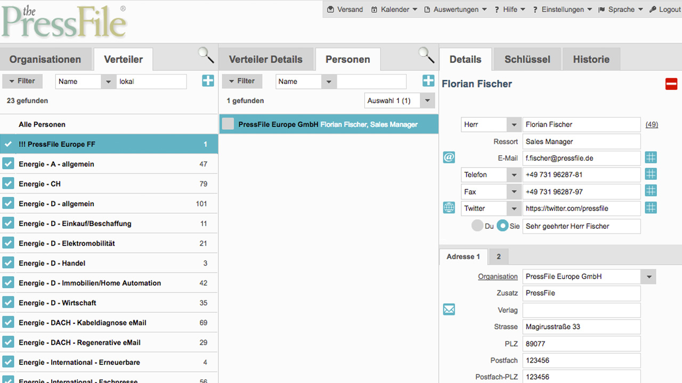Select the Du salutation radio button

[x=477, y=226]
